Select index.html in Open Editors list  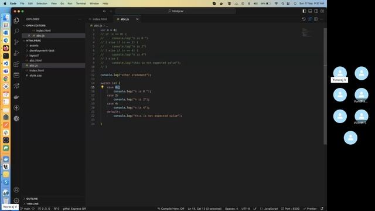point(43,30)
